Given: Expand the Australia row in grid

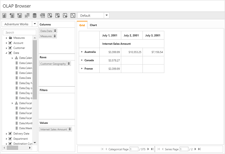Looking at the screenshot, I should [x=82, y=52].
